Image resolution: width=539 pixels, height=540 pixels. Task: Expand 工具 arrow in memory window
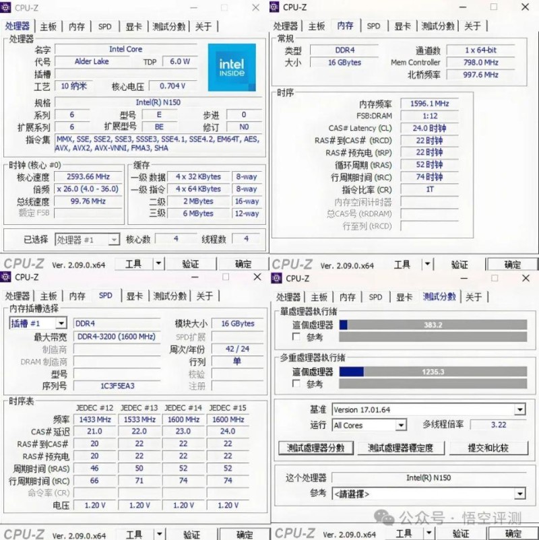[x=427, y=264]
